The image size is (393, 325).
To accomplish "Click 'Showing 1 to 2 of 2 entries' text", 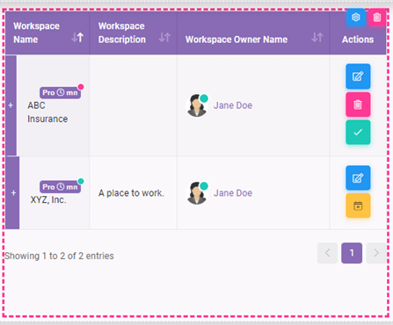I will point(59,256).
